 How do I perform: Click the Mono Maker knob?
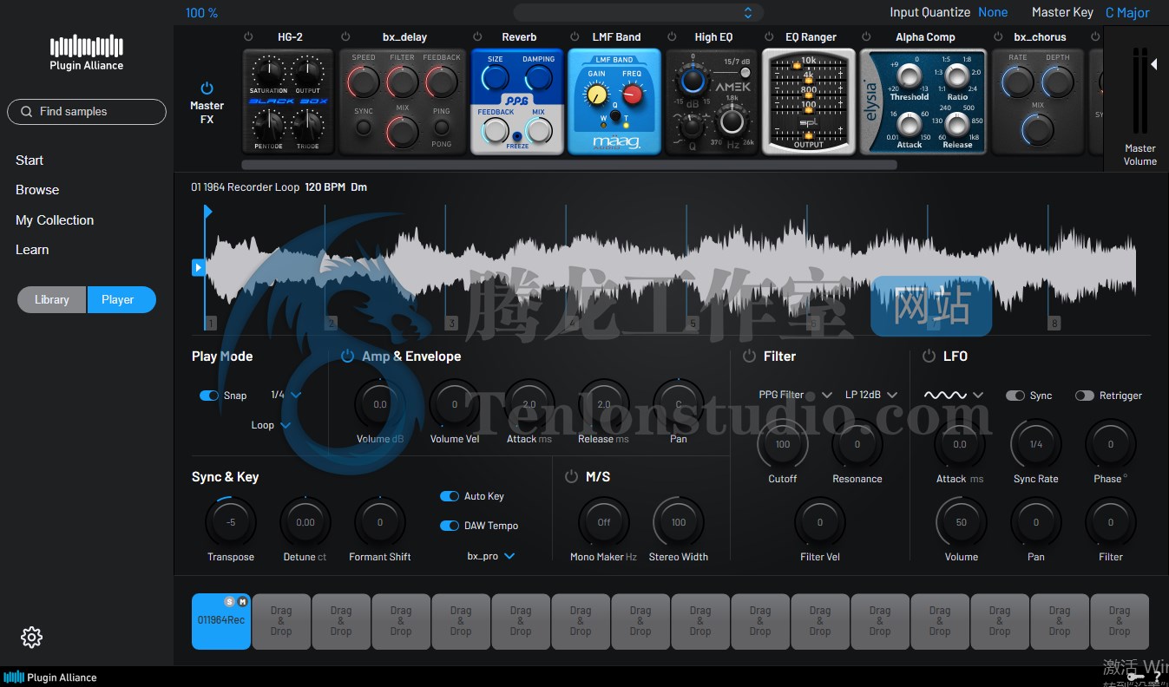[604, 522]
